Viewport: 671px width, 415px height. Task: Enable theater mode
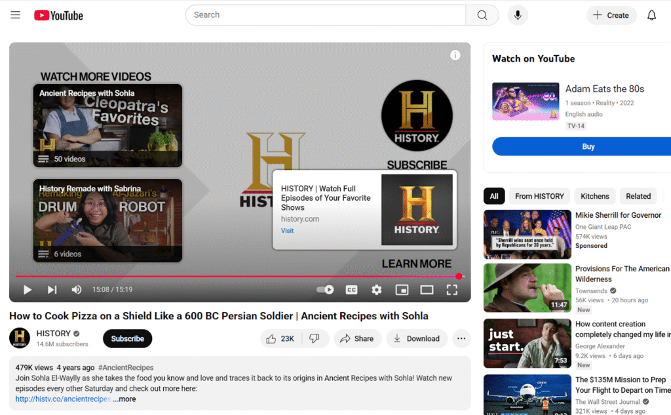(x=427, y=290)
